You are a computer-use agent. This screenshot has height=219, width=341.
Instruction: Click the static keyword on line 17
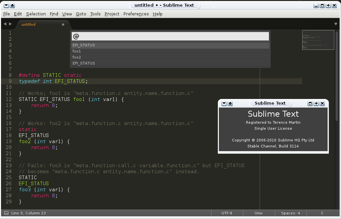point(28,129)
